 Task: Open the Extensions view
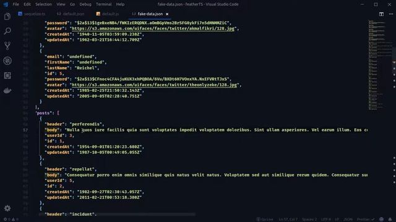[x=7, y=75]
